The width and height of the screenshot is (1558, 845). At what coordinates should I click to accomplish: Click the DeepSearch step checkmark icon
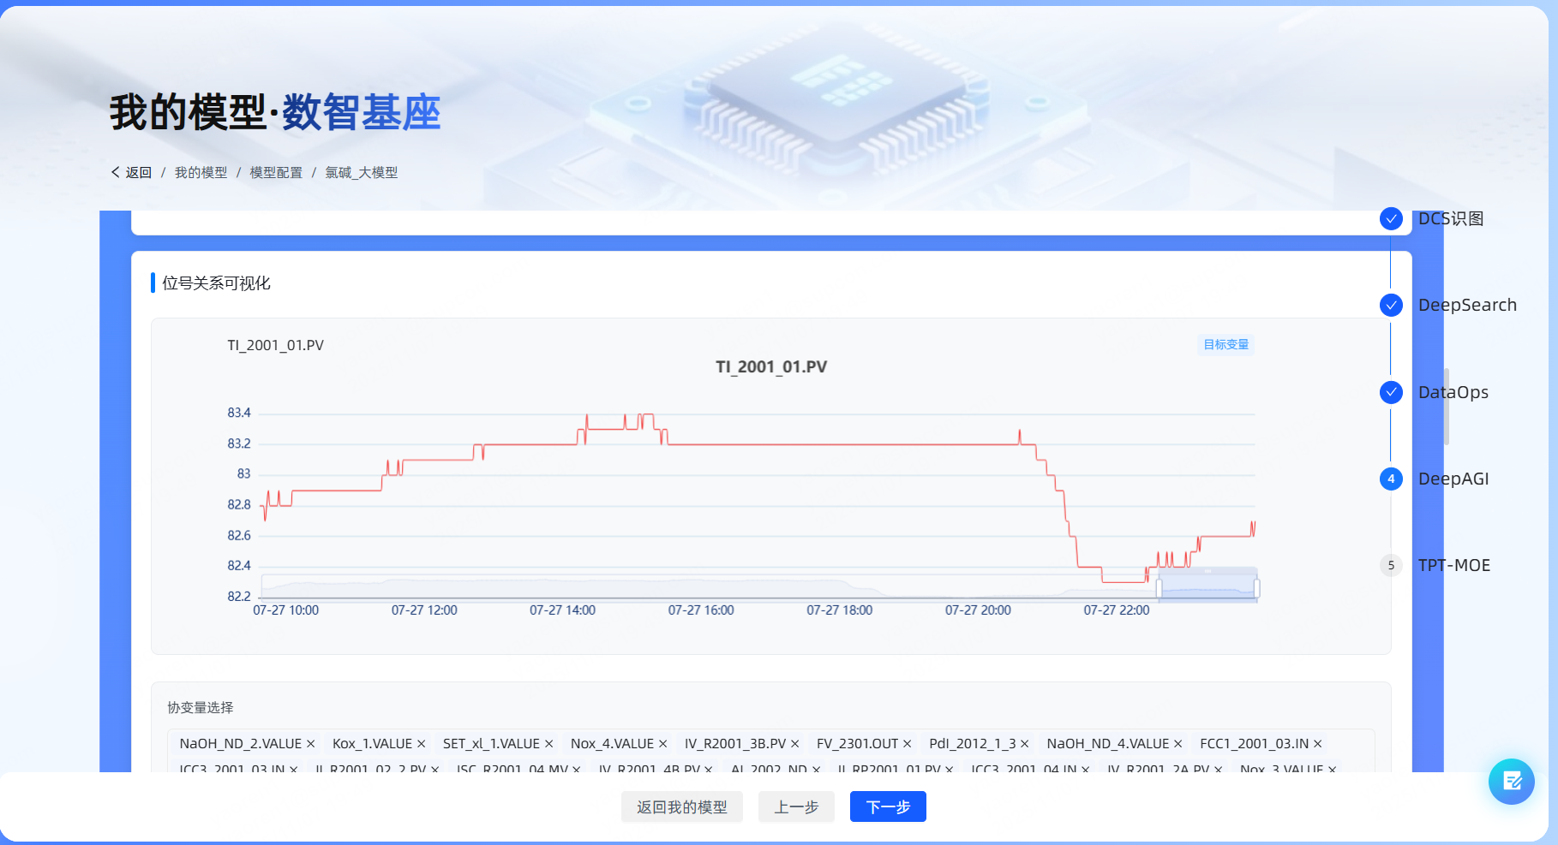pyautogui.click(x=1391, y=305)
